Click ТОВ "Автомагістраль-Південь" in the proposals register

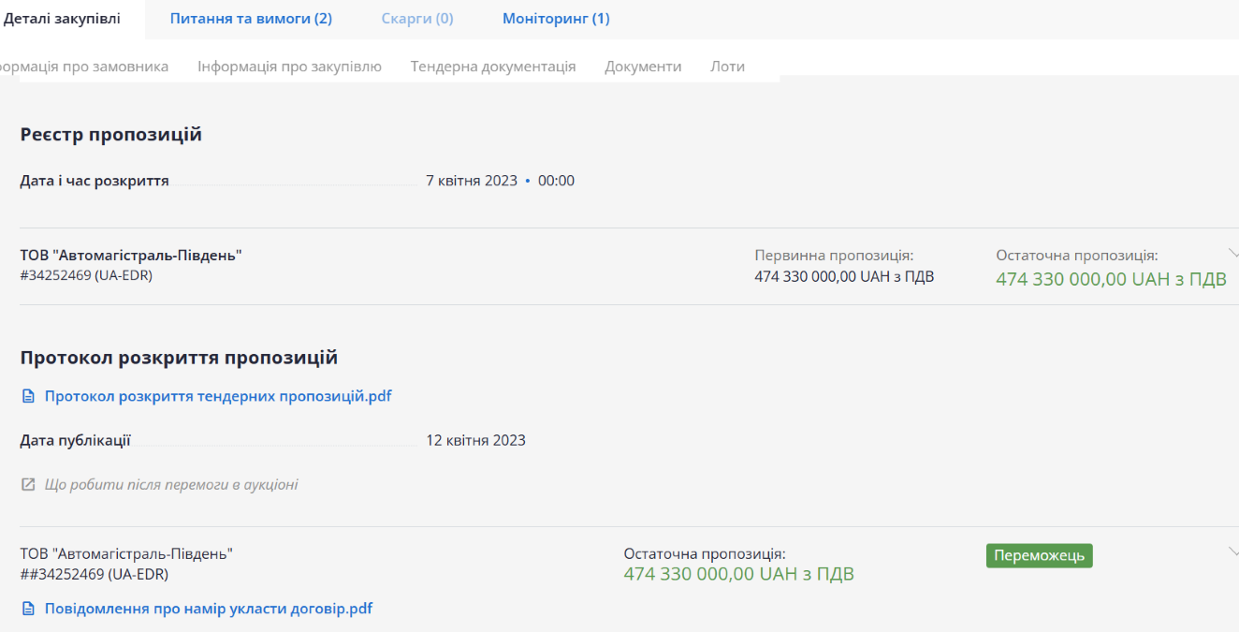[131, 255]
